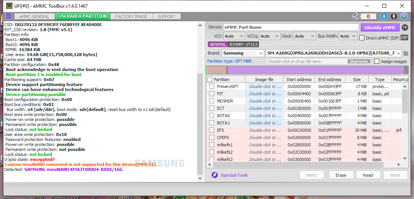Toggle the Direct eMMC (ISP) checkbox
The width and height of the screenshot is (414, 199).
[362, 38]
